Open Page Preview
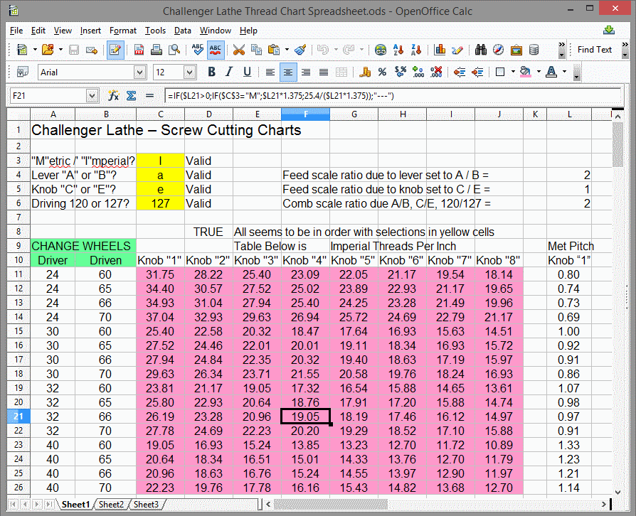The width and height of the screenshot is (636, 516). (174, 50)
